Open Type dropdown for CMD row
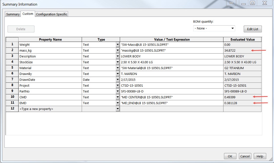274x163 pixels. [118, 97]
